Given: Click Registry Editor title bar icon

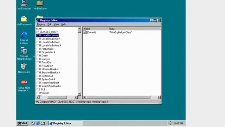Looking at the screenshot, I should [x=38, y=20].
